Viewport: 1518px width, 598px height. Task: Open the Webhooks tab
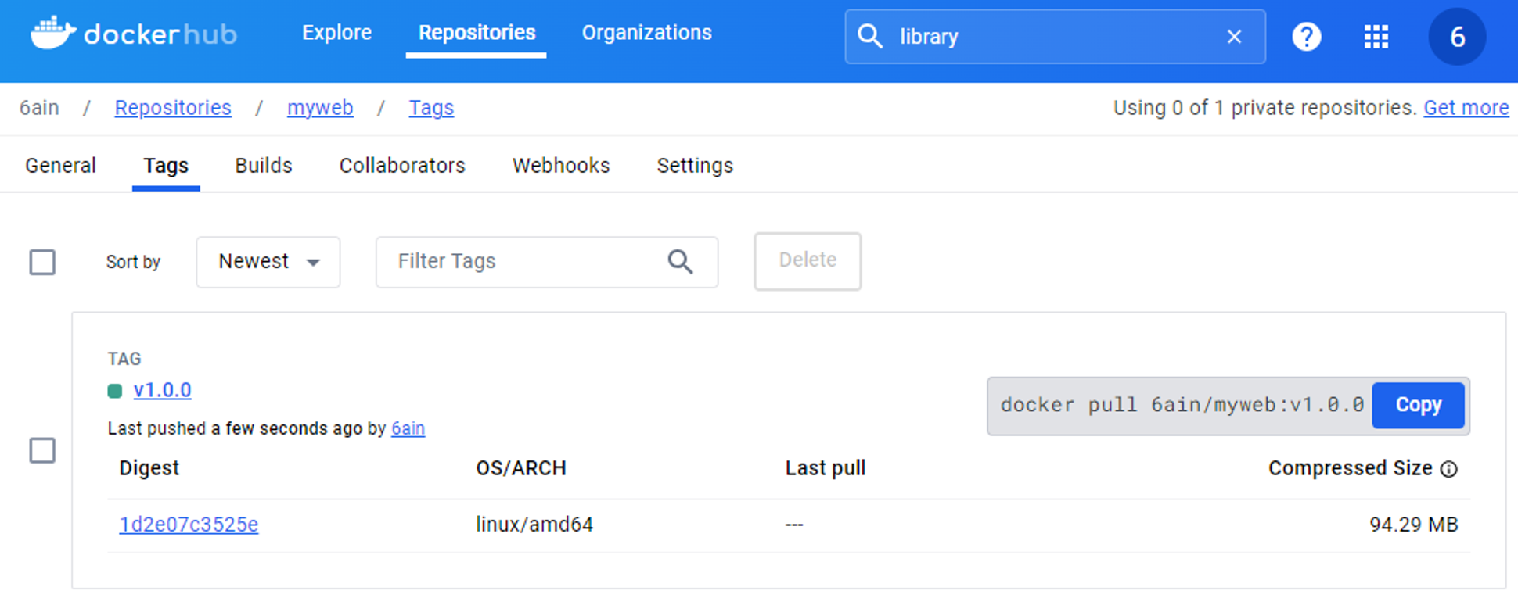point(561,166)
